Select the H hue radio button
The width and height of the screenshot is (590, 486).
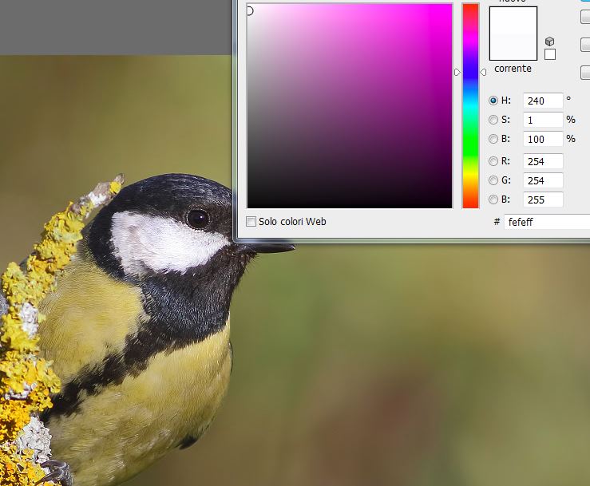click(493, 101)
